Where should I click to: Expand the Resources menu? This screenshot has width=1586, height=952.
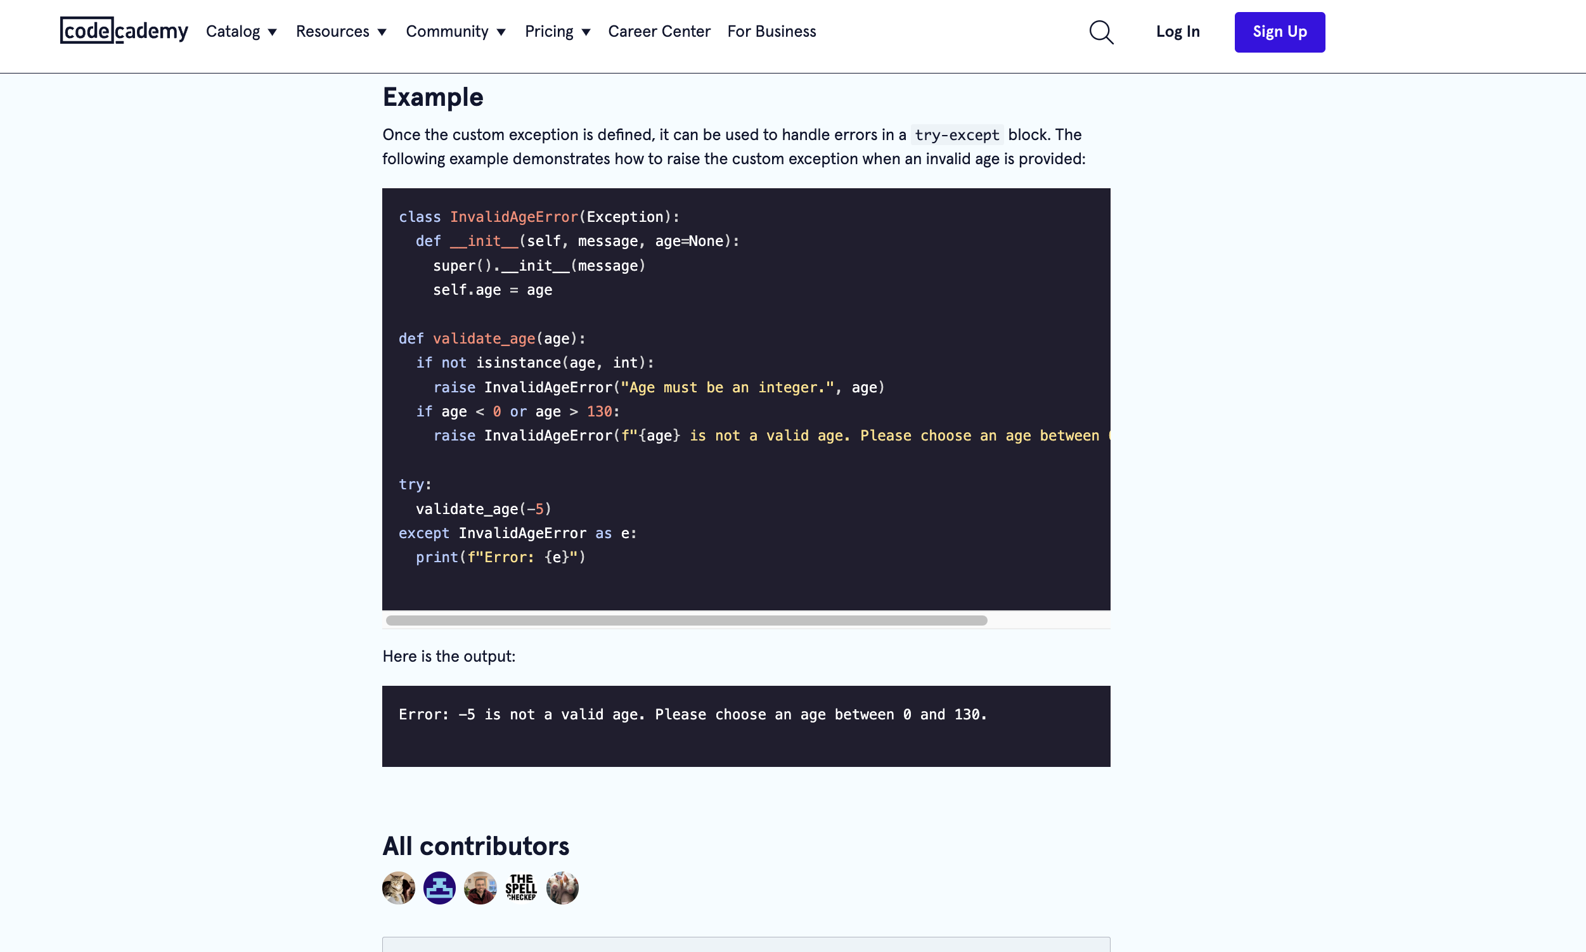(x=341, y=32)
